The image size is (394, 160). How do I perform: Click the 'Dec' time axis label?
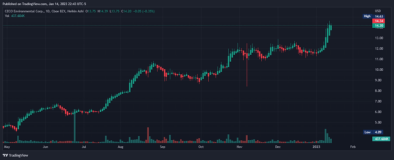(278, 147)
